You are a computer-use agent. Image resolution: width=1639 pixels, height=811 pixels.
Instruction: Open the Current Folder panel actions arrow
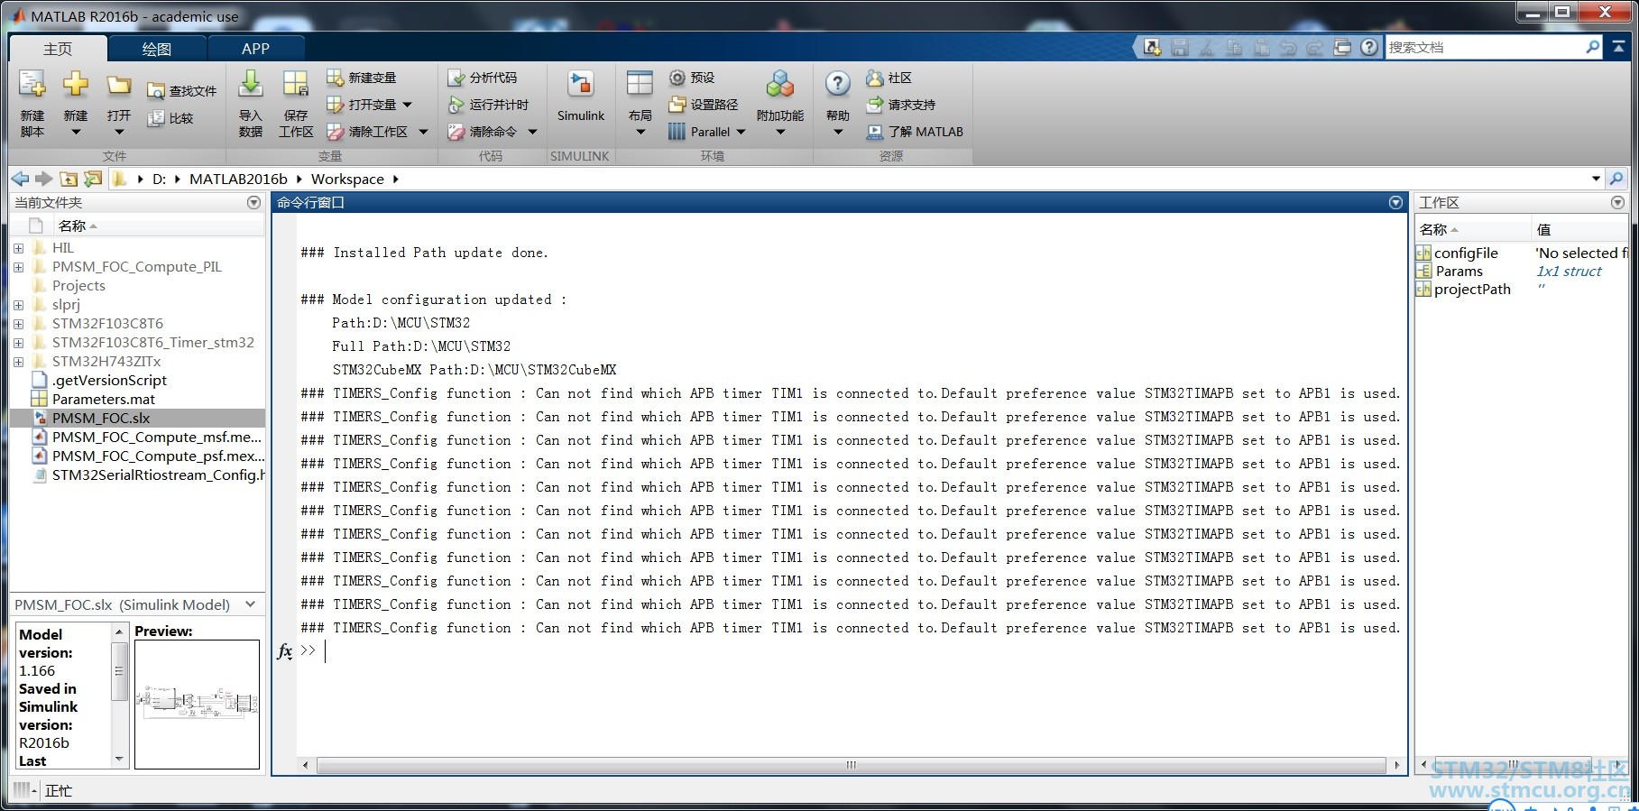click(x=253, y=203)
